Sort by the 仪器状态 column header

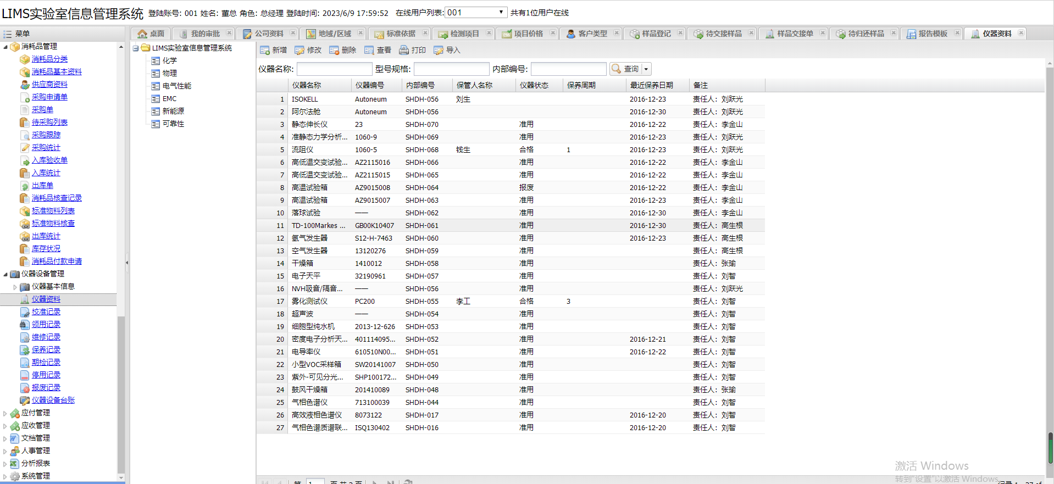point(540,86)
